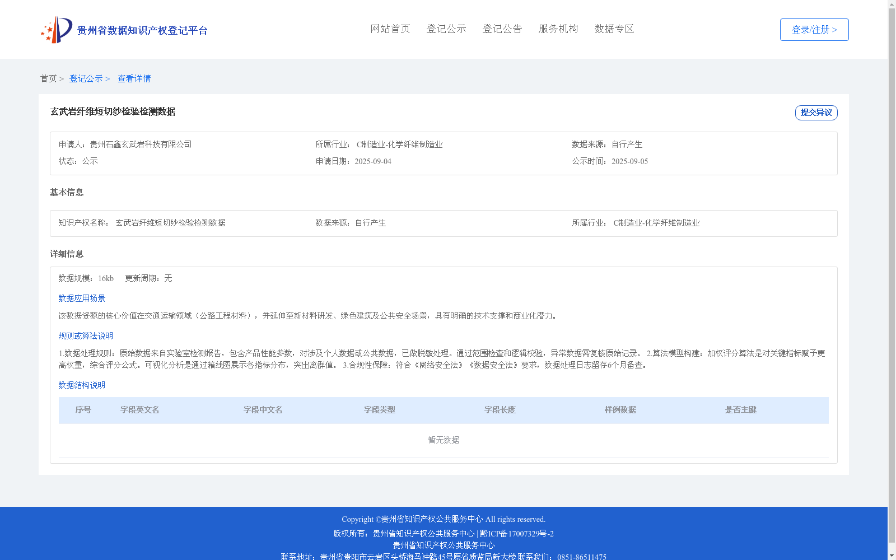The height and width of the screenshot is (560, 896).
Task: Click 更新周期 value 无
Action: [168, 278]
